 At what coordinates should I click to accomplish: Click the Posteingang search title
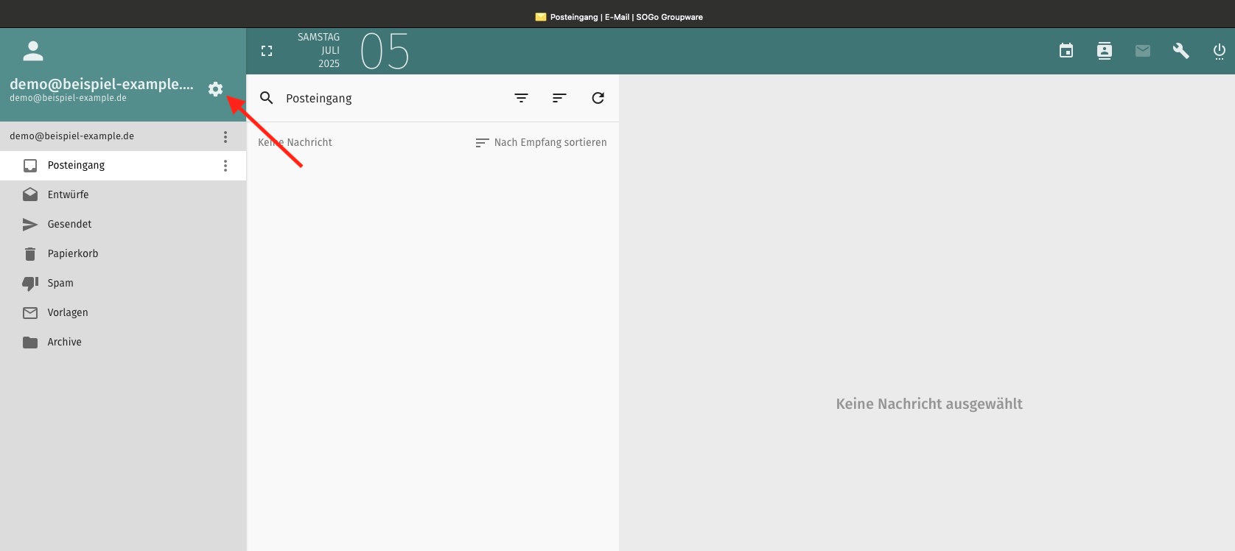319,99
